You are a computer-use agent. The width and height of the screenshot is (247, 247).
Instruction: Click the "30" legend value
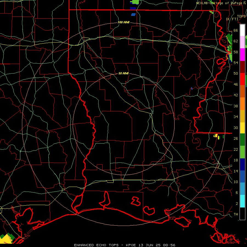(236, 128)
